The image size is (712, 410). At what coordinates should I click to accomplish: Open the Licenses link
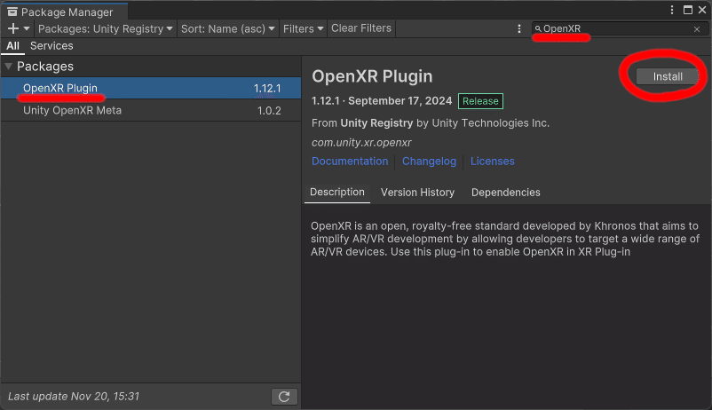(x=492, y=162)
